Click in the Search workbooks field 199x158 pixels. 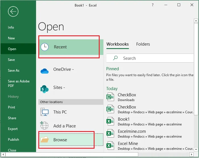click(x=150, y=58)
